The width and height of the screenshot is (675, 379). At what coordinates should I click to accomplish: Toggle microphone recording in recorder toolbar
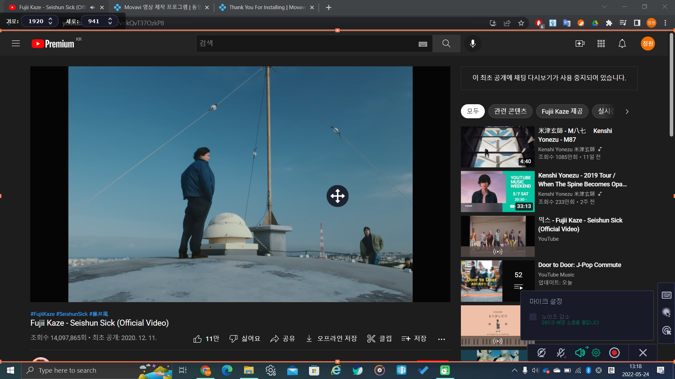pyautogui.click(x=561, y=353)
